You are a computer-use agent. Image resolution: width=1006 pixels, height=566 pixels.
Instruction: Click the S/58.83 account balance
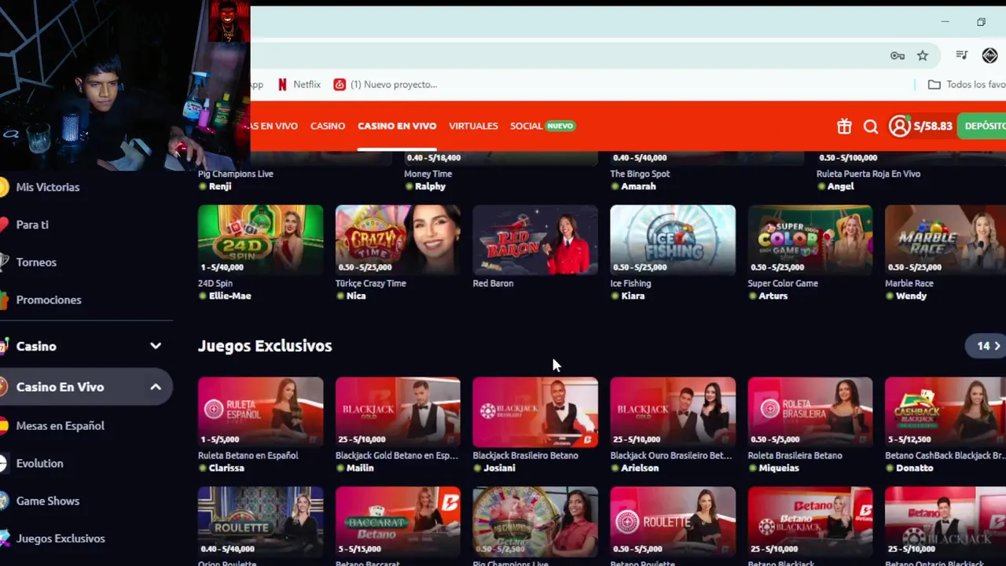point(933,126)
